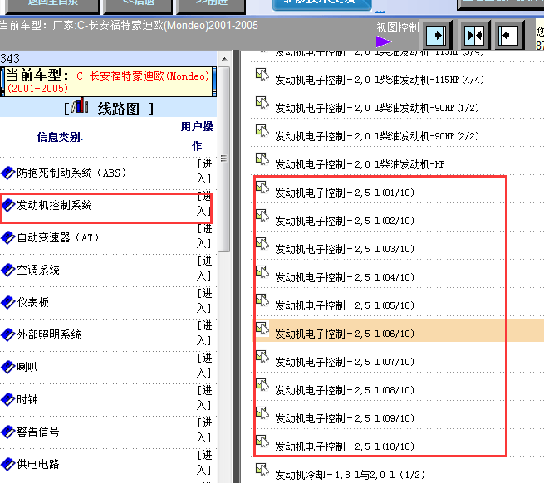Image resolution: width=544 pixels, height=483 pixels.
Task: Click [进入] link for 供电电路 row
Action: pyautogui.click(x=204, y=462)
